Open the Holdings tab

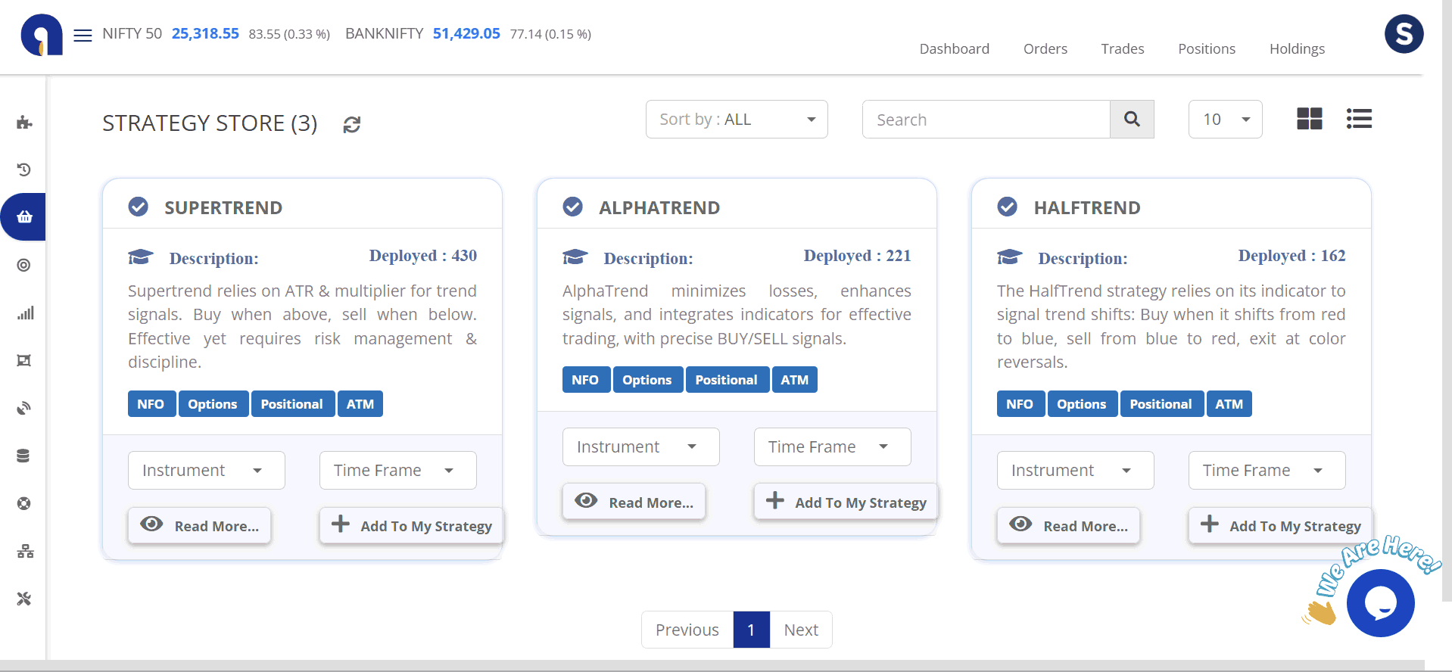(x=1296, y=49)
